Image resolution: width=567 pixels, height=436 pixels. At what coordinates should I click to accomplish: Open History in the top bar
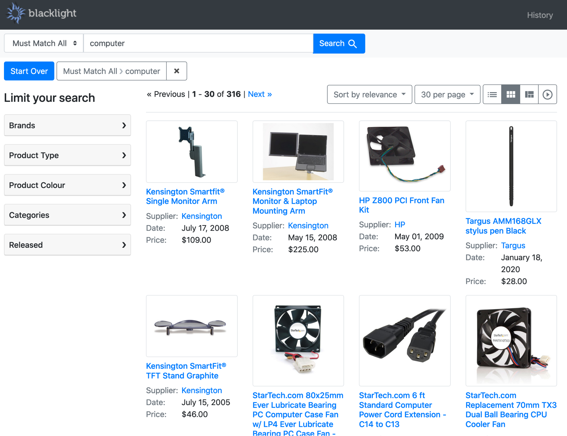pyautogui.click(x=539, y=15)
